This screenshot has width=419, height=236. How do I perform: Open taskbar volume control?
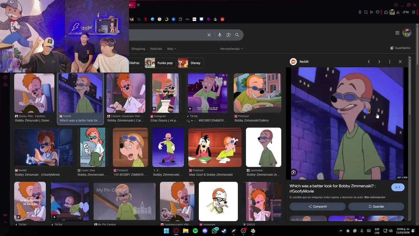click(x=391, y=231)
